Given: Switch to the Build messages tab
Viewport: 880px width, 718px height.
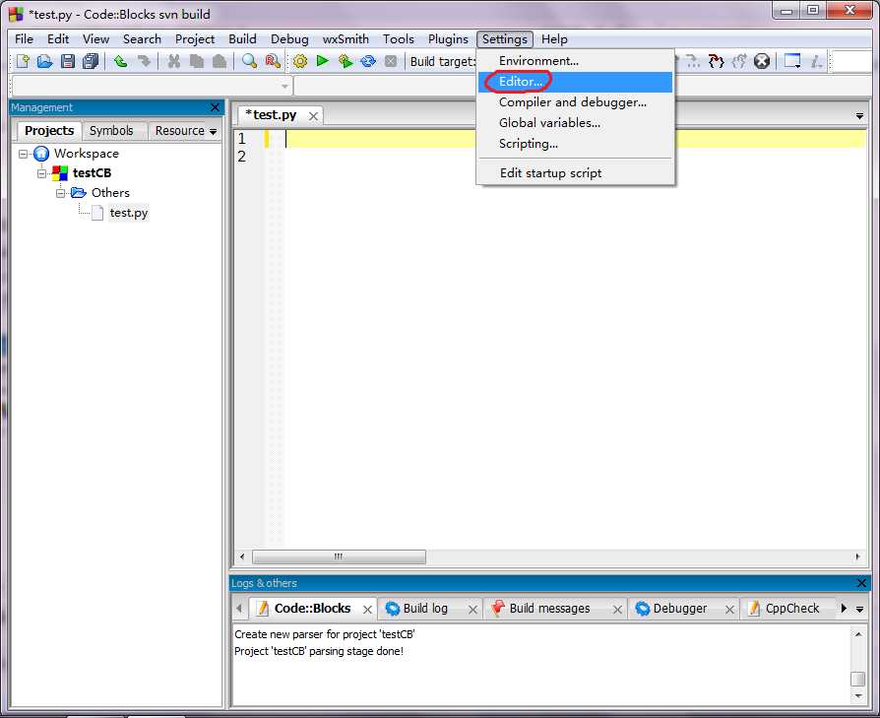Looking at the screenshot, I should pos(549,609).
